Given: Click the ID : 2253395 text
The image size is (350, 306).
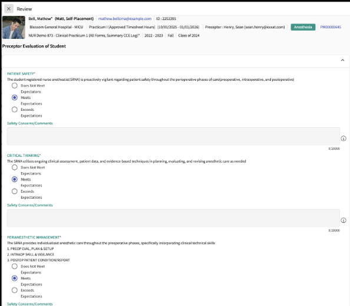Looking at the screenshot, I should point(166,19).
